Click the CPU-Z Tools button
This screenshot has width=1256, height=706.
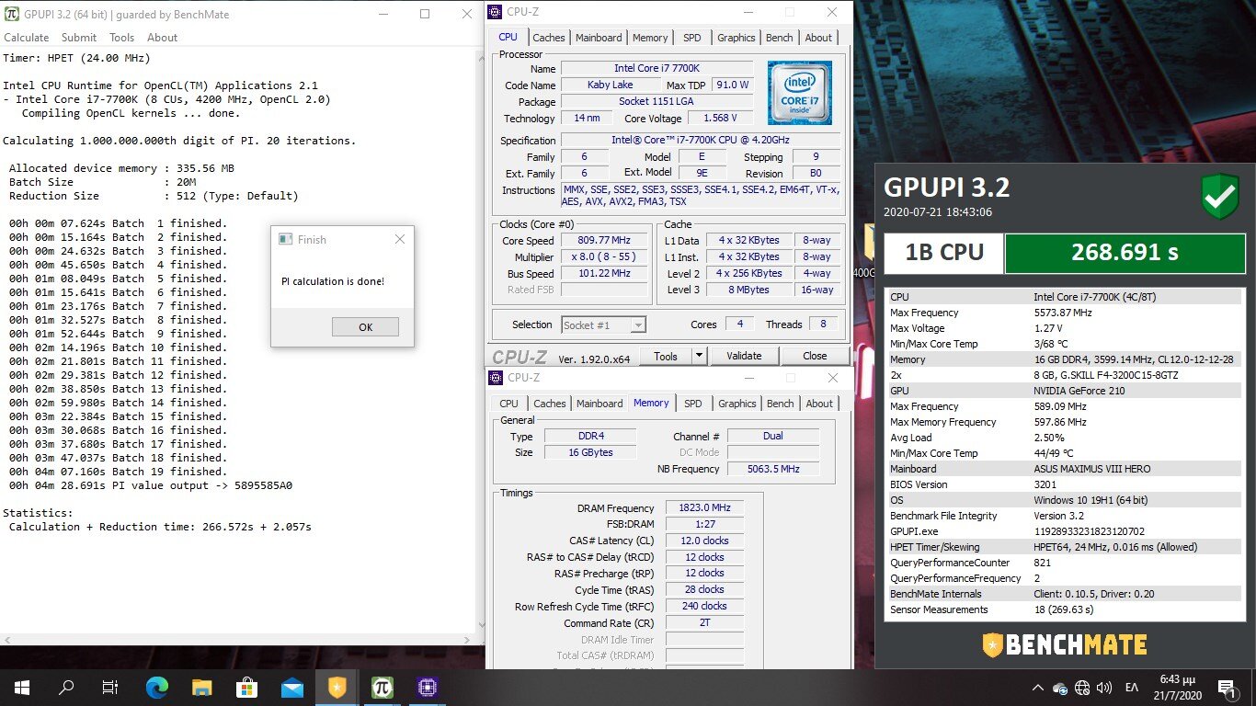(x=666, y=356)
